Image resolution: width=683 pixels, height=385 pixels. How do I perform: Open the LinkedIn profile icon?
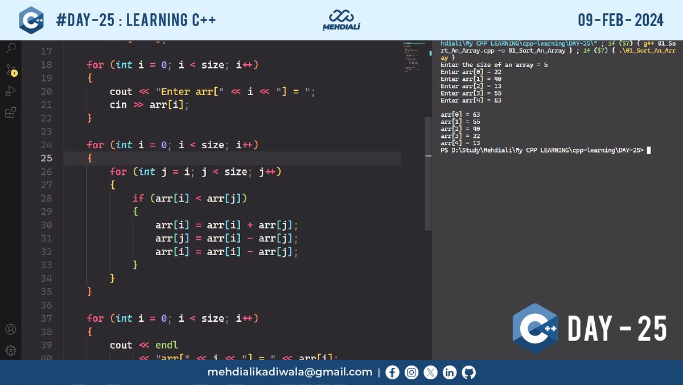click(x=450, y=372)
